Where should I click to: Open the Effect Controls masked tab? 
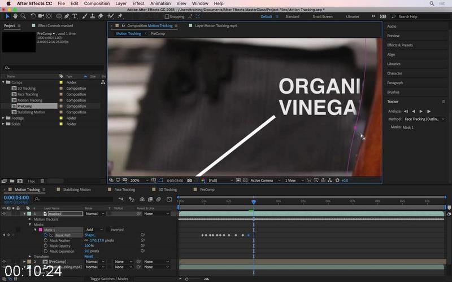pos(55,25)
